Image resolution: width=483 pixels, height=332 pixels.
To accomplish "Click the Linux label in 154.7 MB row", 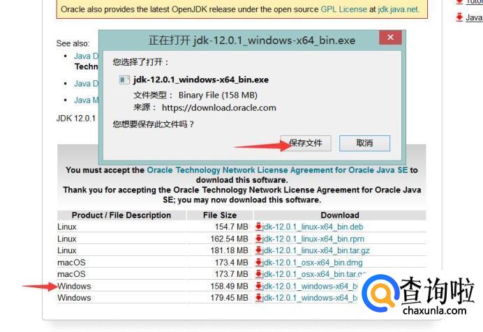I will (x=67, y=227).
